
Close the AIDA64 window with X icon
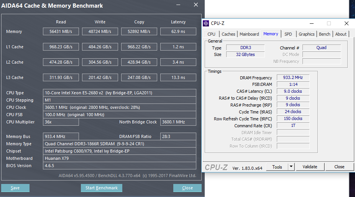196,5
